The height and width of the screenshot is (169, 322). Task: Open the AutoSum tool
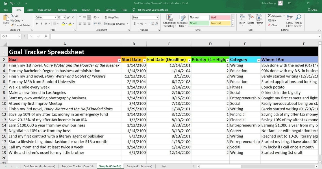click(x=275, y=16)
